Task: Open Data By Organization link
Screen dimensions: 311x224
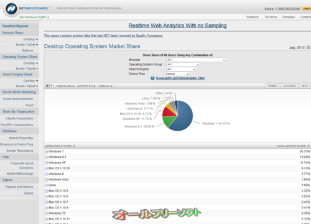Action: [19, 118]
